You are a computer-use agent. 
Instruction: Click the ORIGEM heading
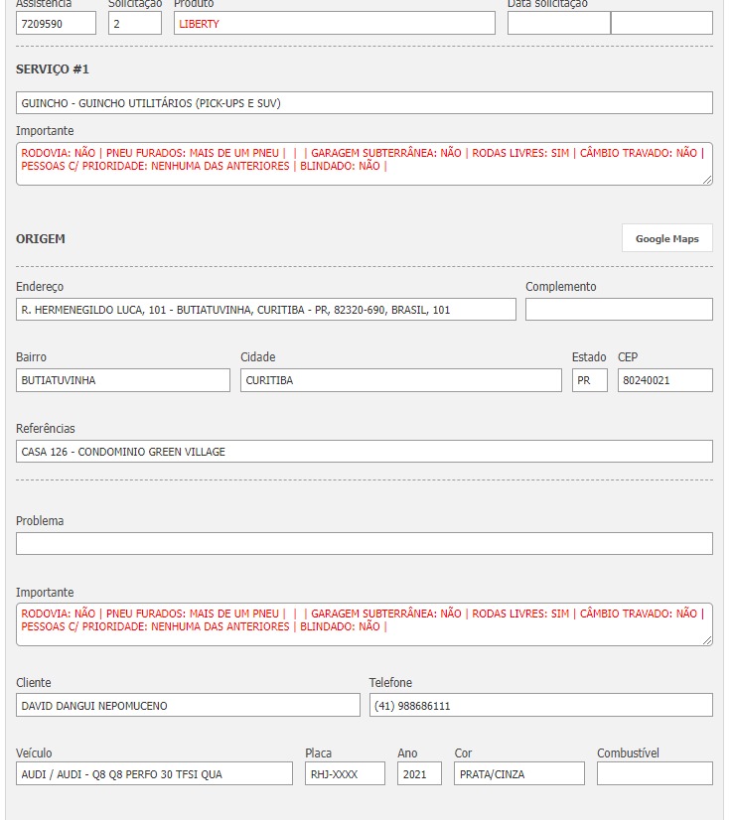(41, 239)
